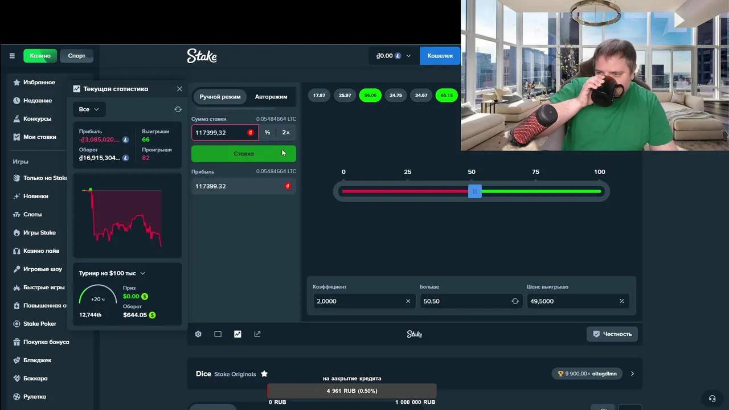Click the Новинки sparkle icon

(17, 196)
